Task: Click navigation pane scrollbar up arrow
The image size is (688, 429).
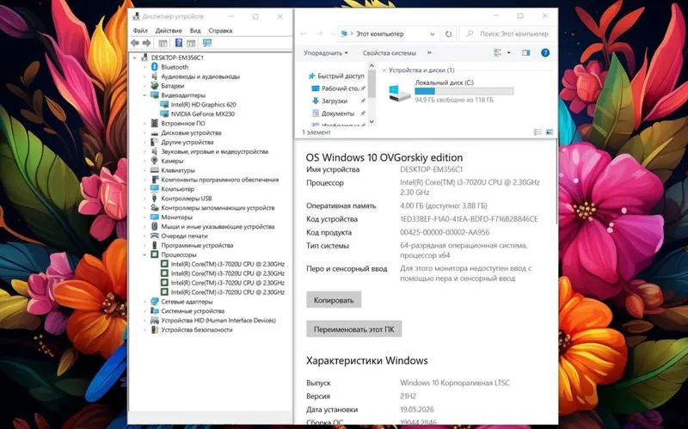Action: pyautogui.click(x=372, y=66)
